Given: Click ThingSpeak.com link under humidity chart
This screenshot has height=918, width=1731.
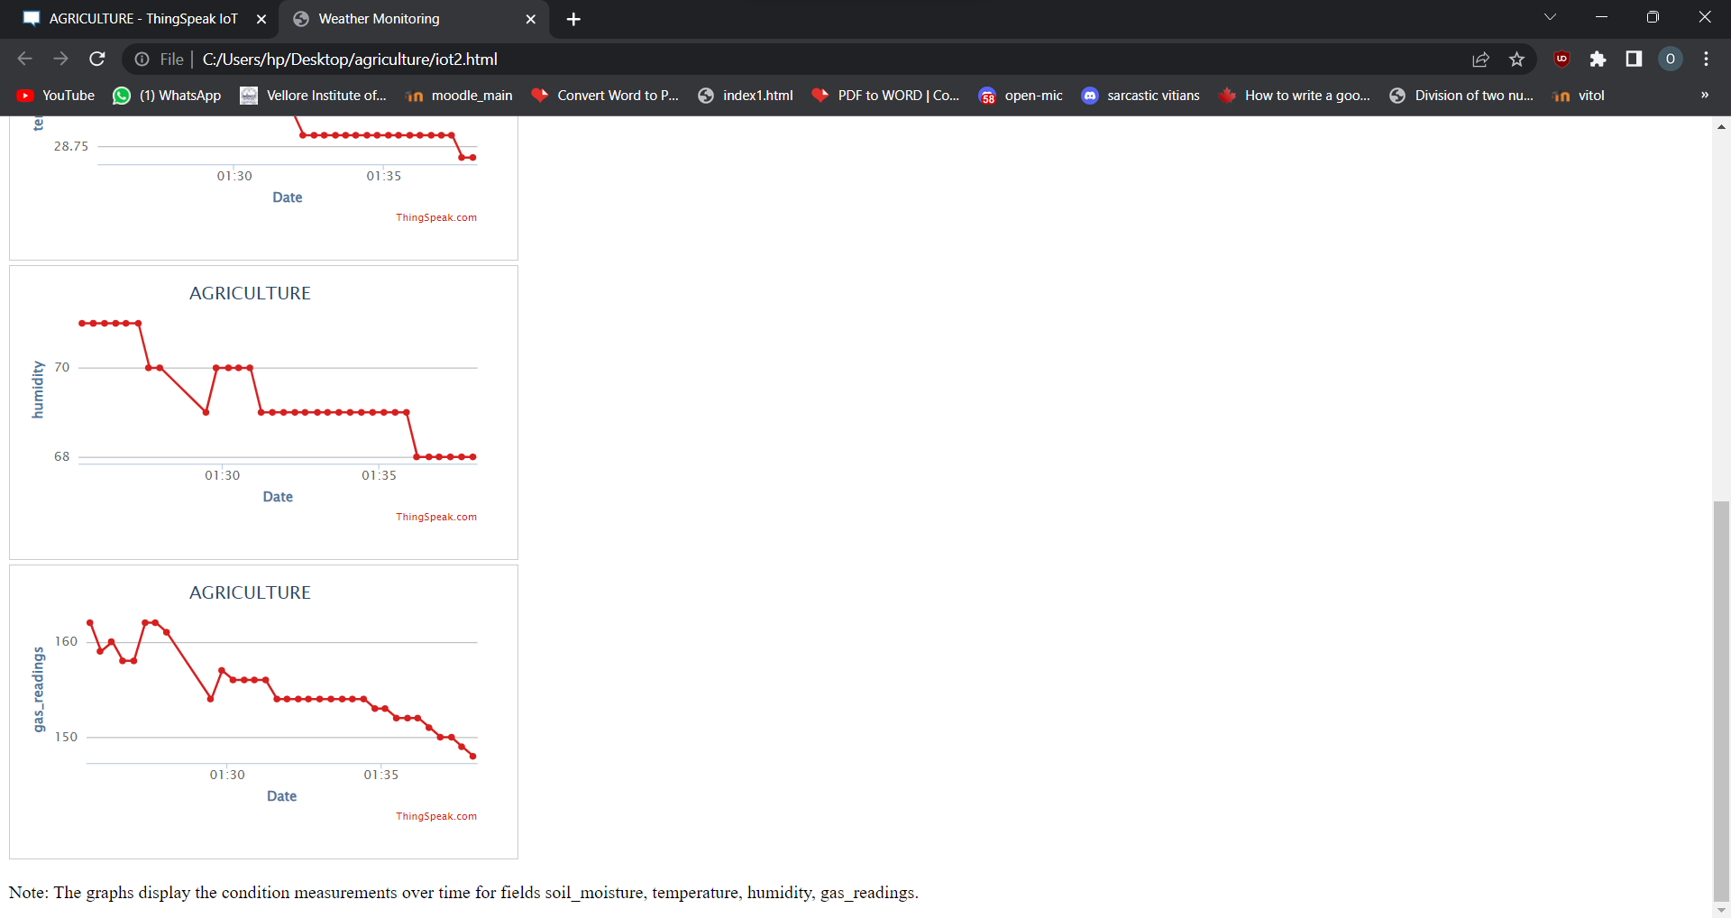Looking at the screenshot, I should pos(436,517).
